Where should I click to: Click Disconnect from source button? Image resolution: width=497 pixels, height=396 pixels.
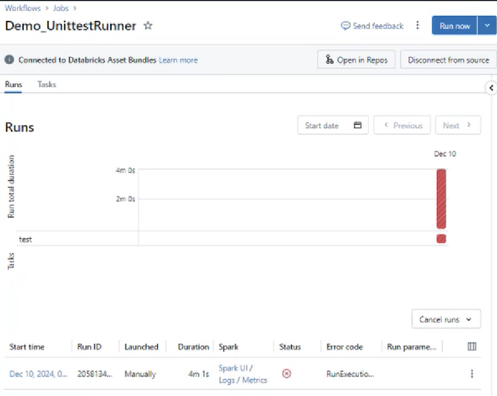tap(448, 60)
